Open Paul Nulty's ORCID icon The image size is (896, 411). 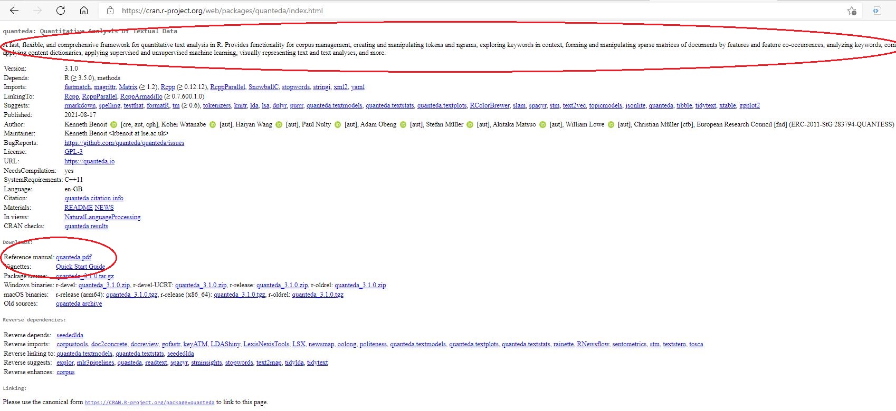338,124
